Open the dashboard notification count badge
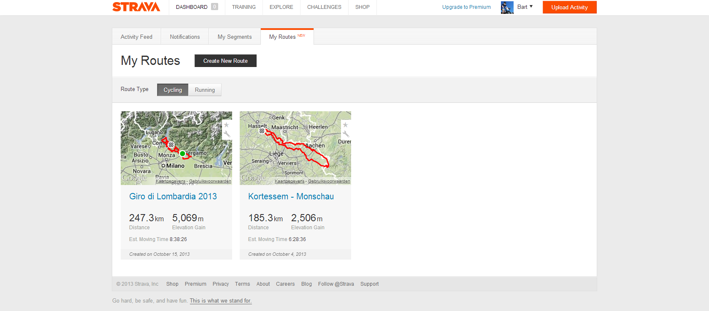 (214, 7)
